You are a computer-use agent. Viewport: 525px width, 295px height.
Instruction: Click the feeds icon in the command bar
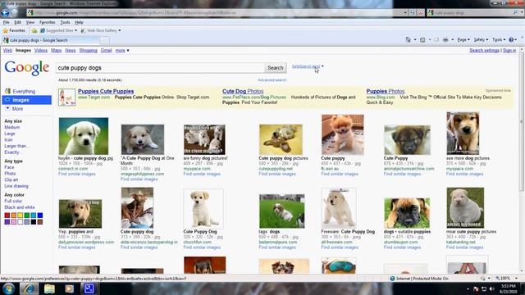pyautogui.click(x=422, y=39)
